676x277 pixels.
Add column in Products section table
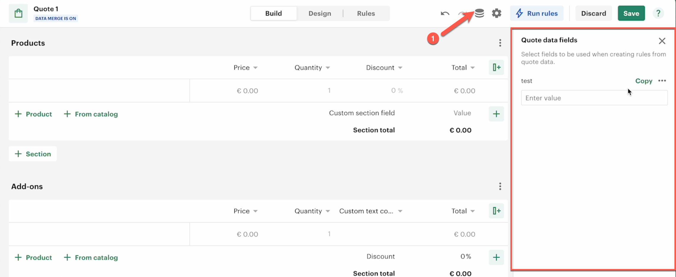[x=496, y=67]
